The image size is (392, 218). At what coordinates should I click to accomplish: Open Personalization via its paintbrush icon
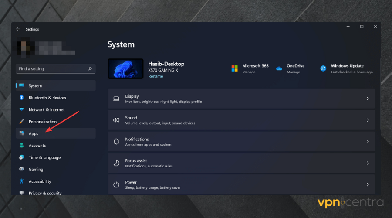pyautogui.click(x=21, y=122)
